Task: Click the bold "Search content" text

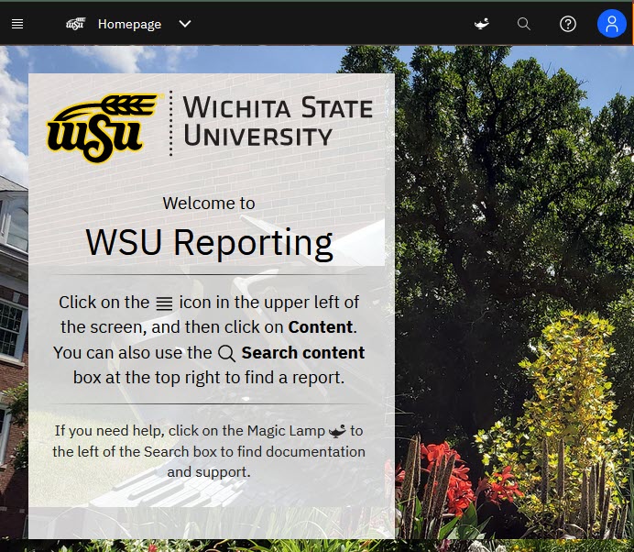Action: pyautogui.click(x=303, y=352)
